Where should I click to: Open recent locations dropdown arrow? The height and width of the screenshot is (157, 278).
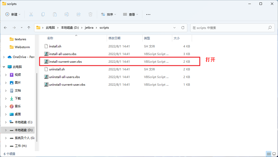pyautogui.click(x=22, y=28)
